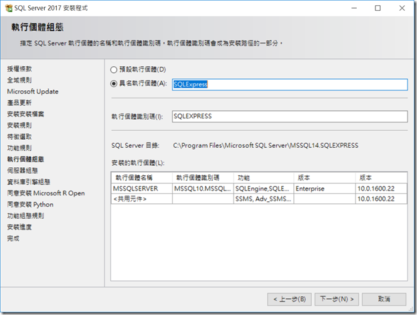Click the MSSQL10.MSSQL... cell

point(203,189)
